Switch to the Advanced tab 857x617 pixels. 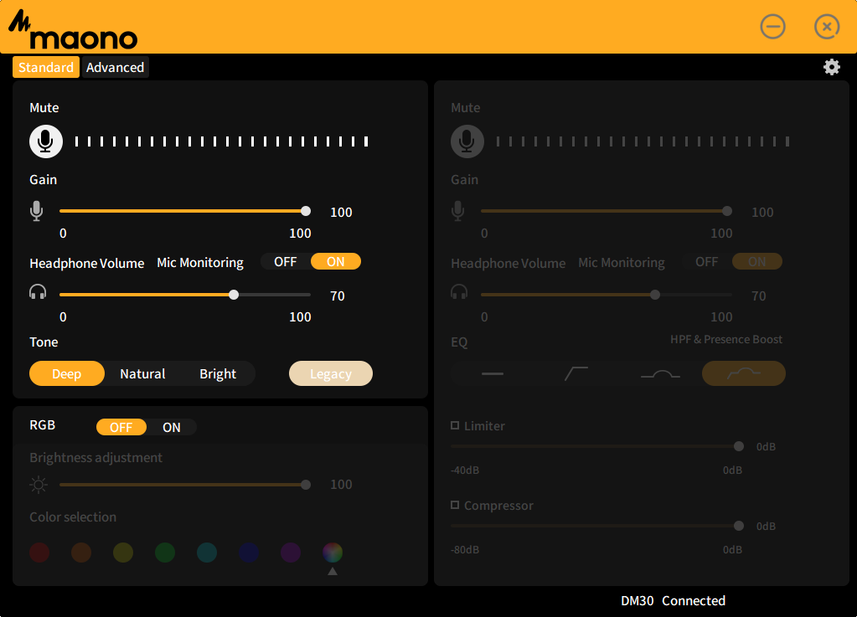pos(115,67)
